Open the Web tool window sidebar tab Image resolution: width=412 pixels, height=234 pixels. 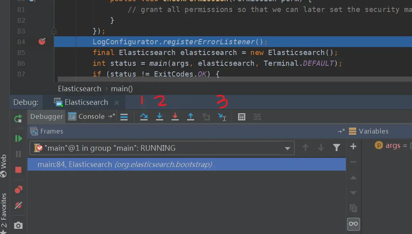pyautogui.click(x=4, y=166)
